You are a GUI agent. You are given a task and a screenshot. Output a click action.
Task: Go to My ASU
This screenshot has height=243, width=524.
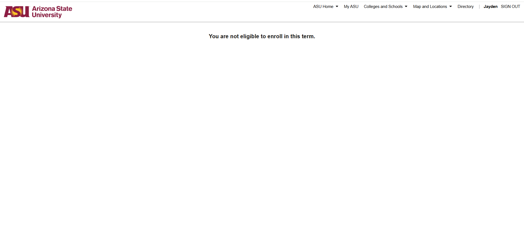pos(351,7)
